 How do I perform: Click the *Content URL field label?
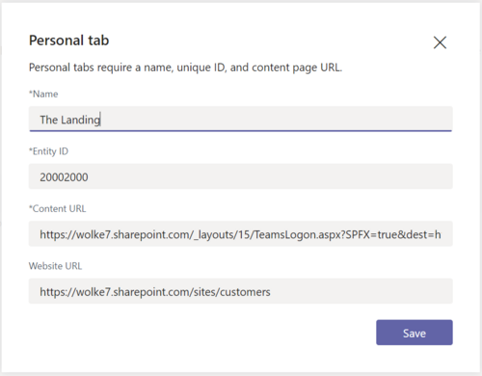[x=58, y=209]
